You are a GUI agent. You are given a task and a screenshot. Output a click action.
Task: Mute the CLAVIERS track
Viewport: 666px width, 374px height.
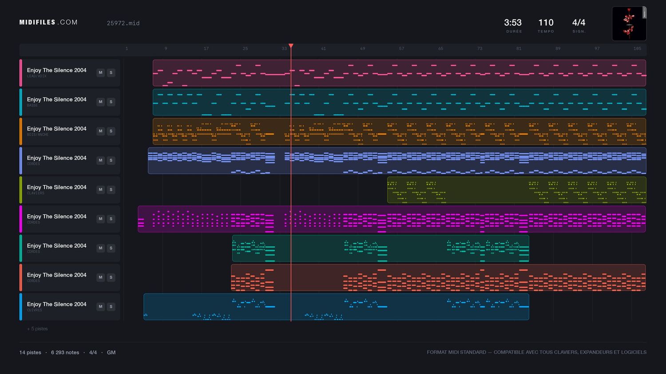point(100,190)
